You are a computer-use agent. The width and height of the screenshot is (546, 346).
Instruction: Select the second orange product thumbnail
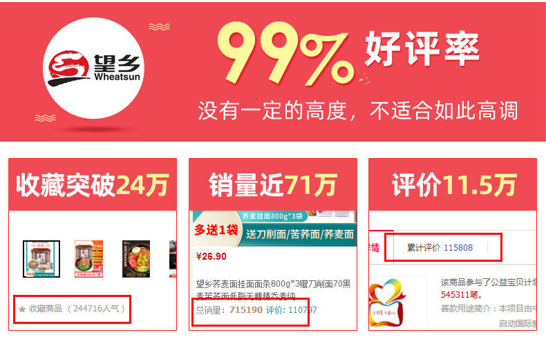88,258
